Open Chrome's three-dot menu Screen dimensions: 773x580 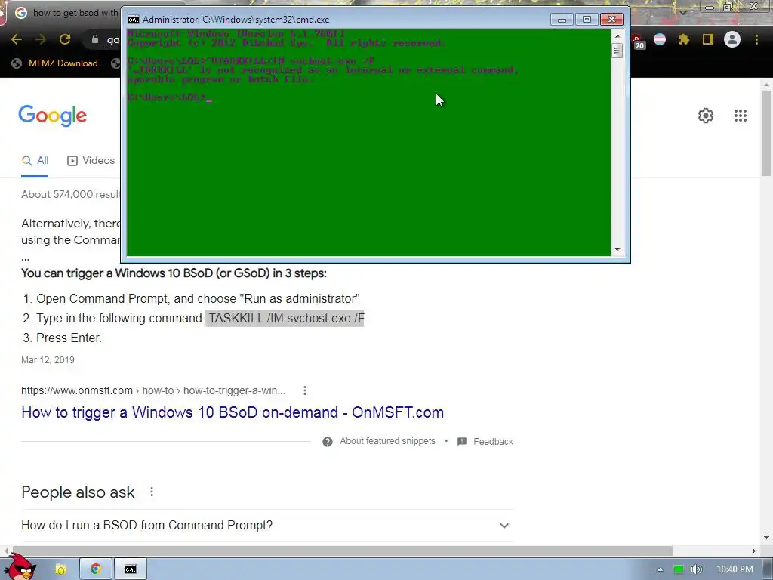click(x=756, y=39)
